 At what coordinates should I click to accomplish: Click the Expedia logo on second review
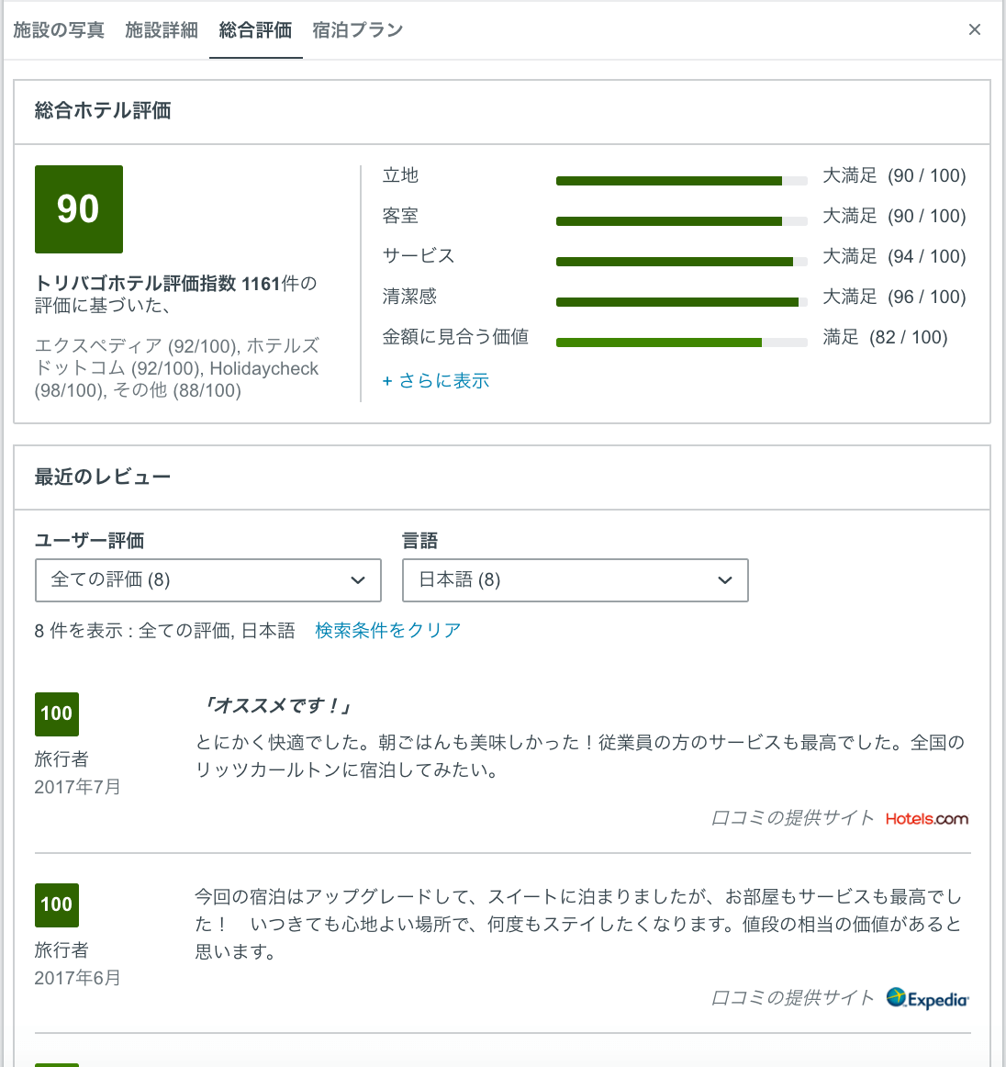click(x=927, y=999)
